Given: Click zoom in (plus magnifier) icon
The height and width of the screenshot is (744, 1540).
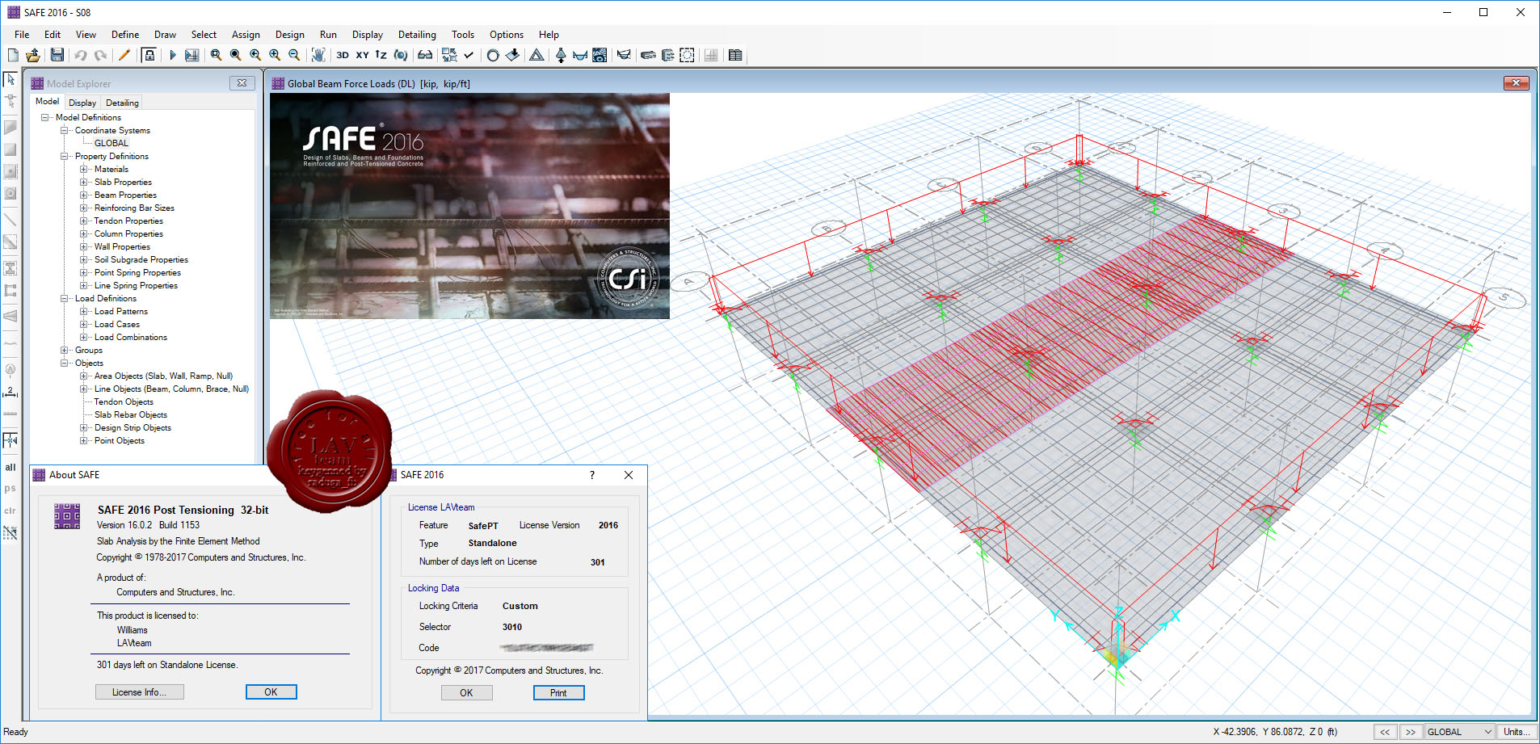Looking at the screenshot, I should (x=275, y=55).
